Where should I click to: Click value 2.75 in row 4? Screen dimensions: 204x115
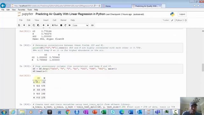pyautogui.click(x=43, y=97)
